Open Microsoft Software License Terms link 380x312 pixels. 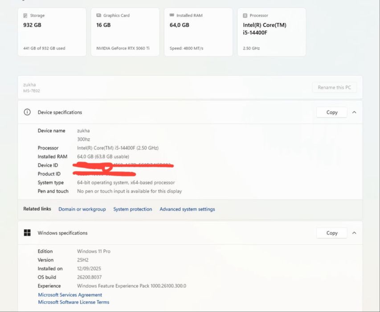74,302
